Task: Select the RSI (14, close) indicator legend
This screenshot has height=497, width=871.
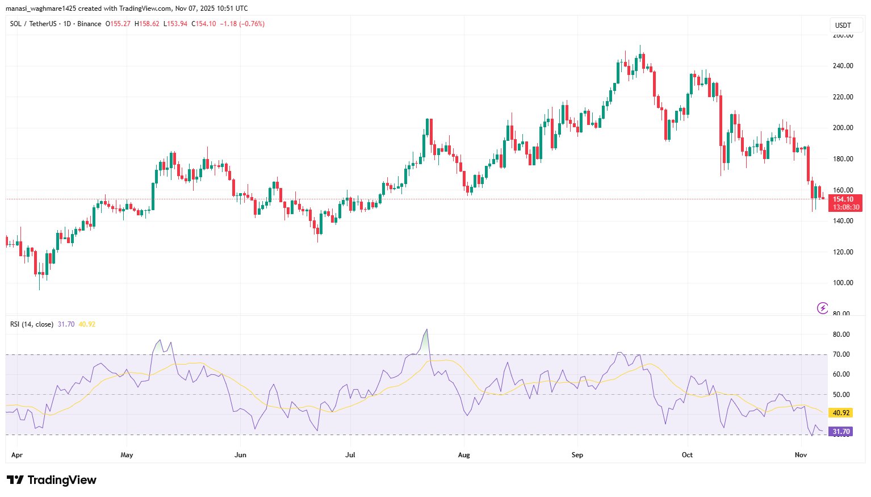Action: pos(32,324)
